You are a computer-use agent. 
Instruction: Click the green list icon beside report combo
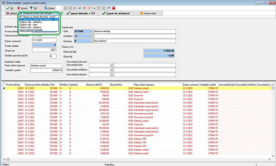coord(61,13)
